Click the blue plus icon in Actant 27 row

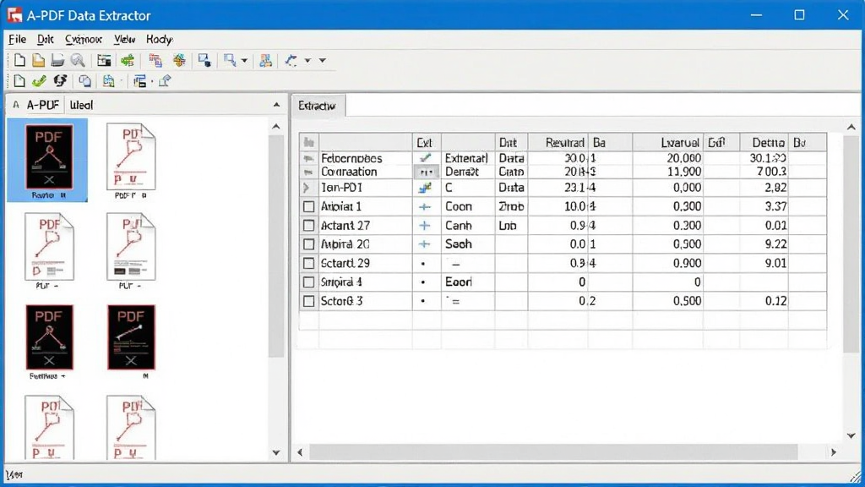click(x=424, y=225)
